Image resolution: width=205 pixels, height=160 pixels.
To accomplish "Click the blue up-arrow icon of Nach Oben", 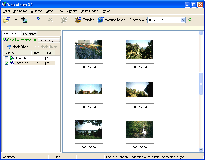I will point(9,47).
